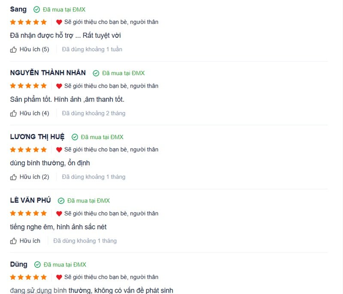Click 'Đã mua tại ĐMX' label beside Dũng

coord(65,264)
